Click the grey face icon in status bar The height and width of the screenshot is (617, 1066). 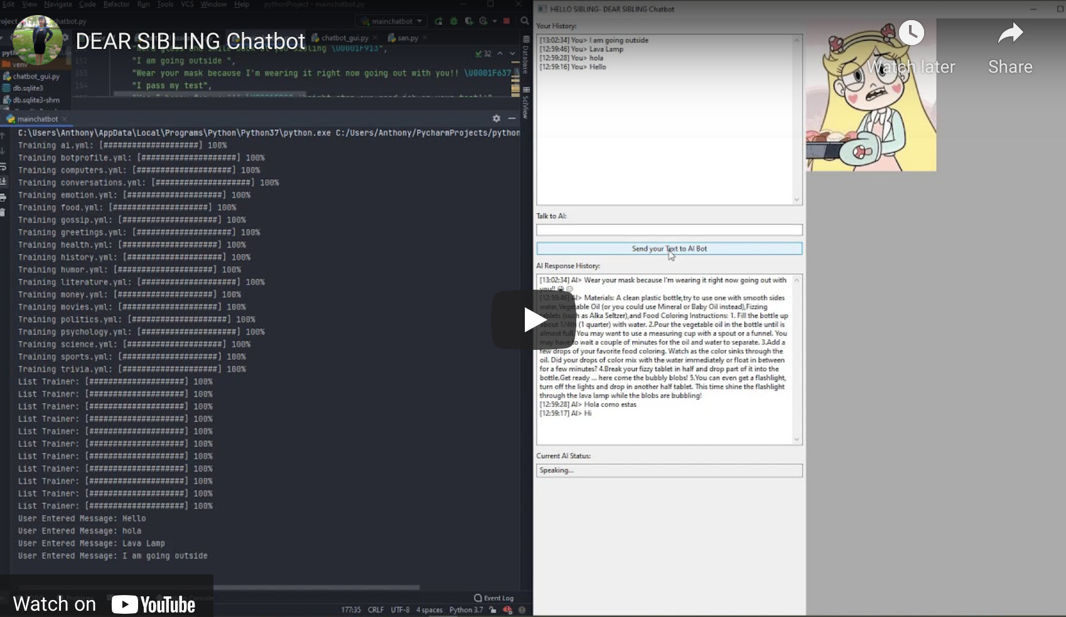click(x=522, y=610)
